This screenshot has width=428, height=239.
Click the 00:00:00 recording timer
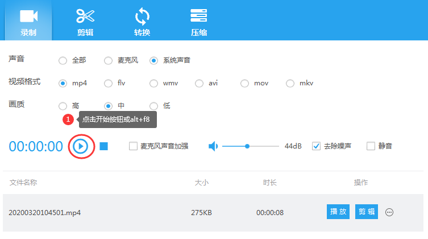pos(36,146)
